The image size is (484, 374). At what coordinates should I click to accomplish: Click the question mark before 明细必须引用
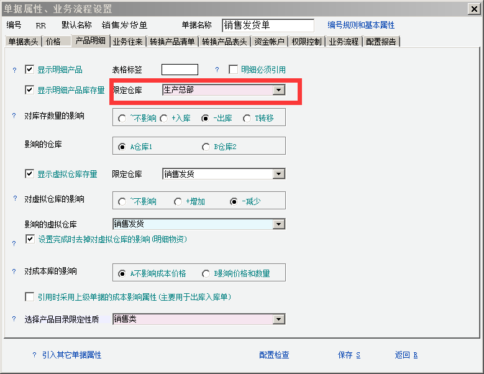click(217, 70)
